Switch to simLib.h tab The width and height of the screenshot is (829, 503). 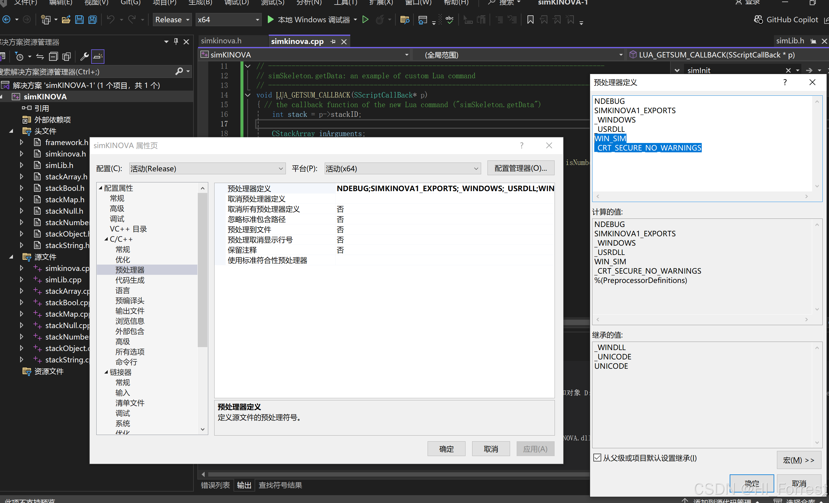(x=790, y=41)
